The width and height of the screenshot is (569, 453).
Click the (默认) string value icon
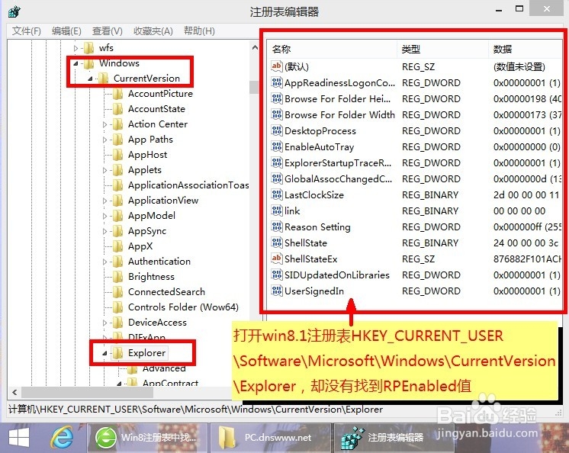(277, 66)
